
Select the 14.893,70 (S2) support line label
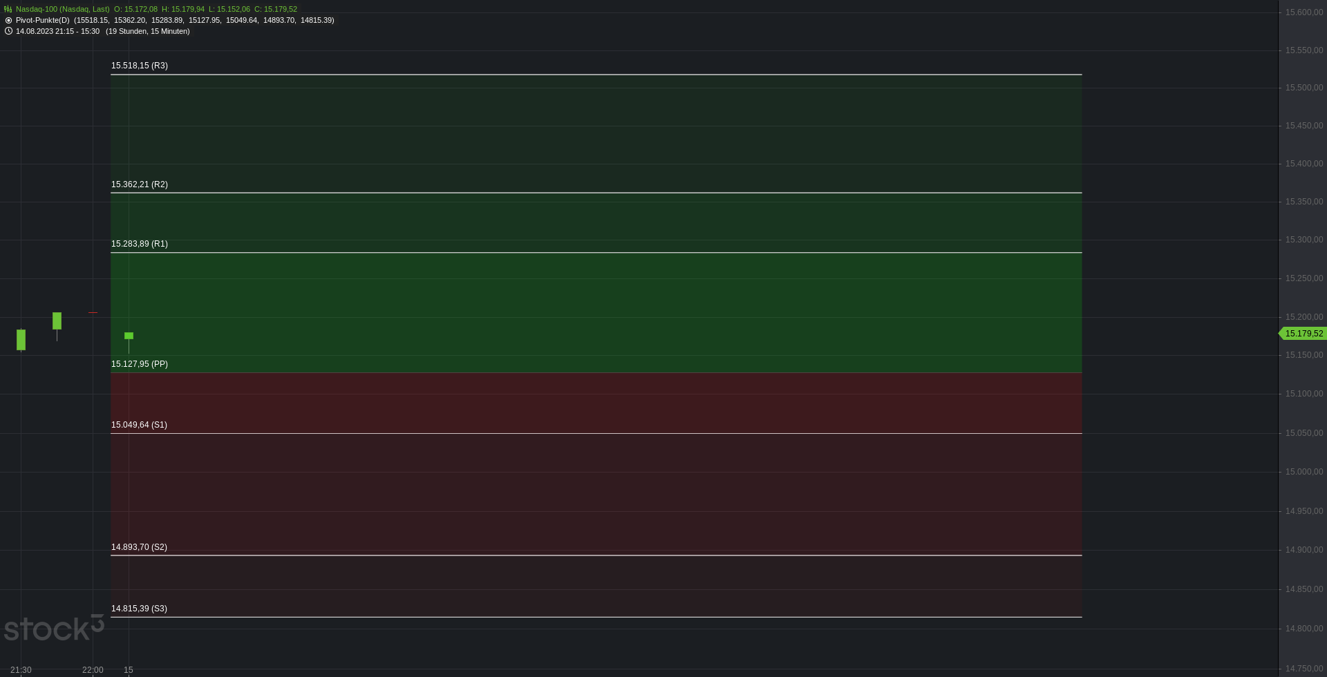139,547
